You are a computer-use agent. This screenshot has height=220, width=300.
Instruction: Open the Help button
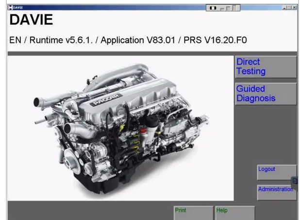(235, 213)
